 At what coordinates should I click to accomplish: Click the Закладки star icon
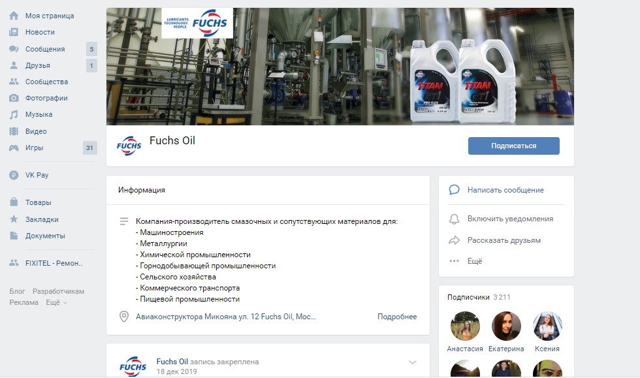click(x=14, y=219)
